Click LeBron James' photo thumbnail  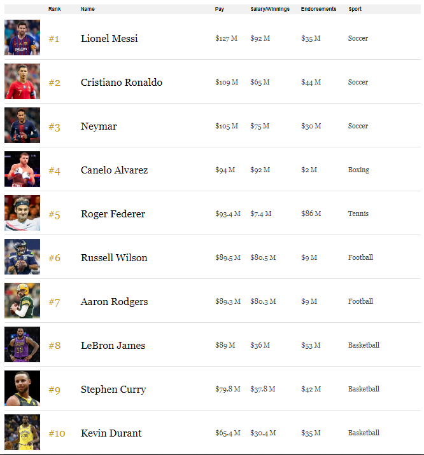pos(22,344)
